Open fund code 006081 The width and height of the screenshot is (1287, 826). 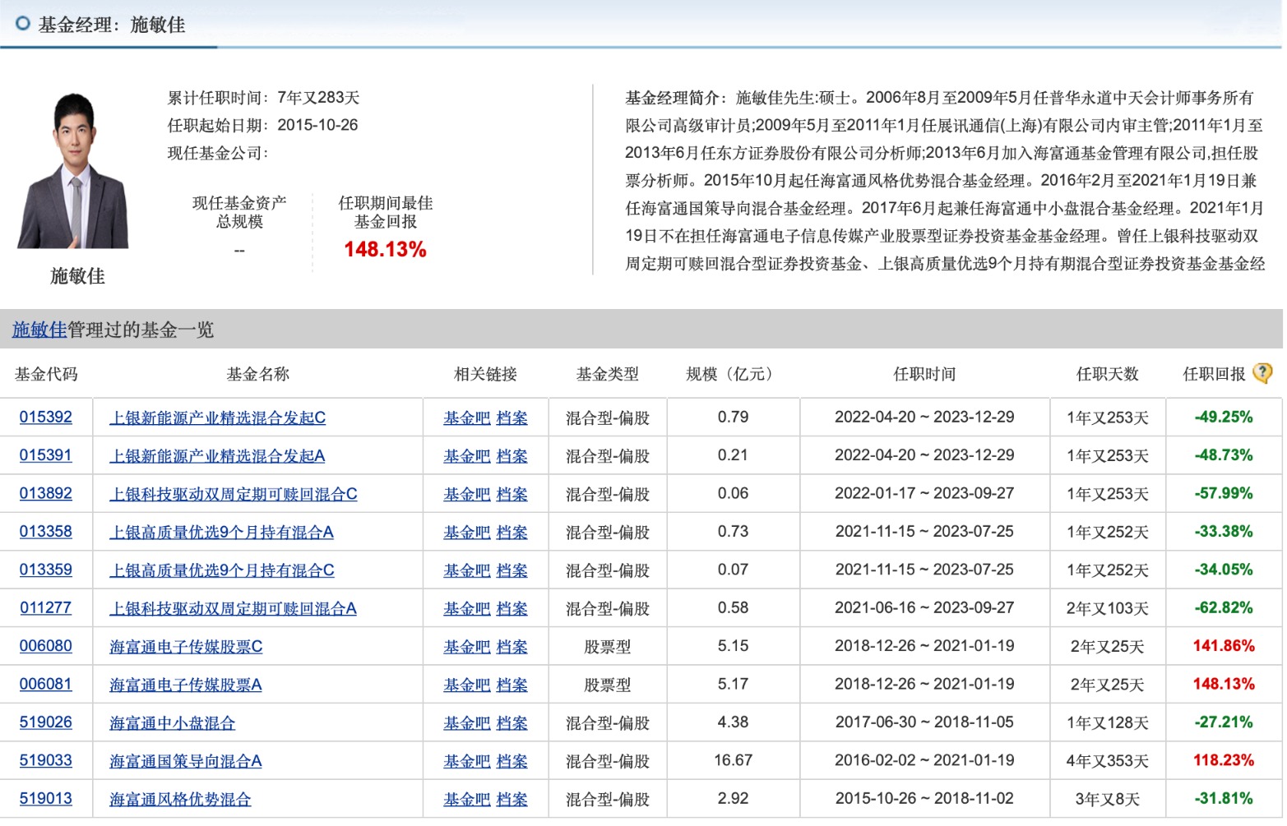tap(46, 684)
